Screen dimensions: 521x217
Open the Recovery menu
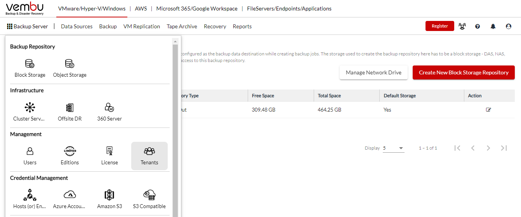coord(215,26)
